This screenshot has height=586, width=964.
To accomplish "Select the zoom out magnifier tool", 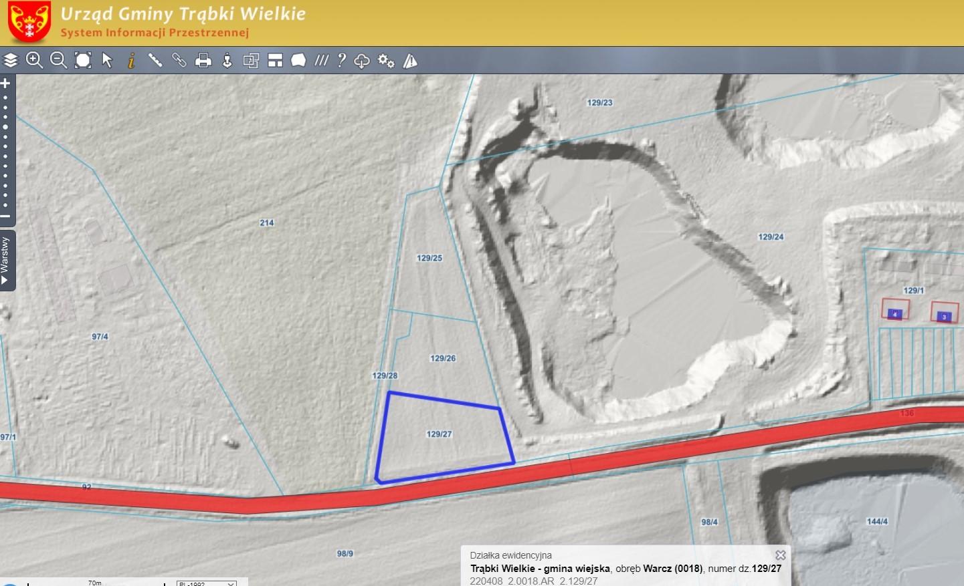I will click(58, 60).
